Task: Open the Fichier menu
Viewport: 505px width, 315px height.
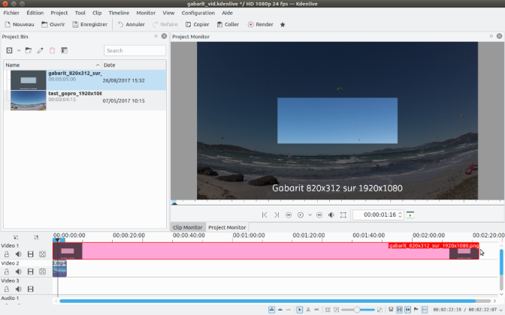Action: 11,13
